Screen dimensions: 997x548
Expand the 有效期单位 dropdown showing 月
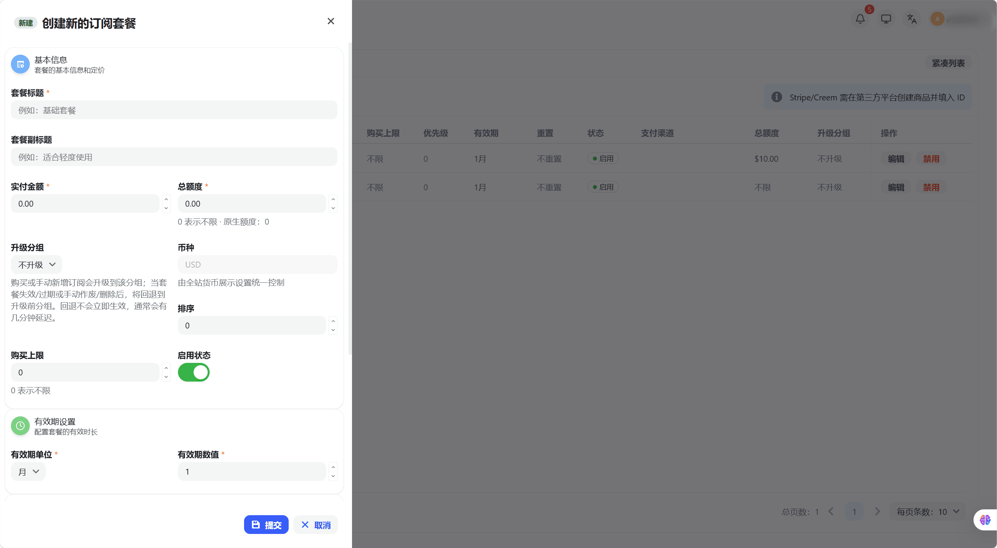28,472
